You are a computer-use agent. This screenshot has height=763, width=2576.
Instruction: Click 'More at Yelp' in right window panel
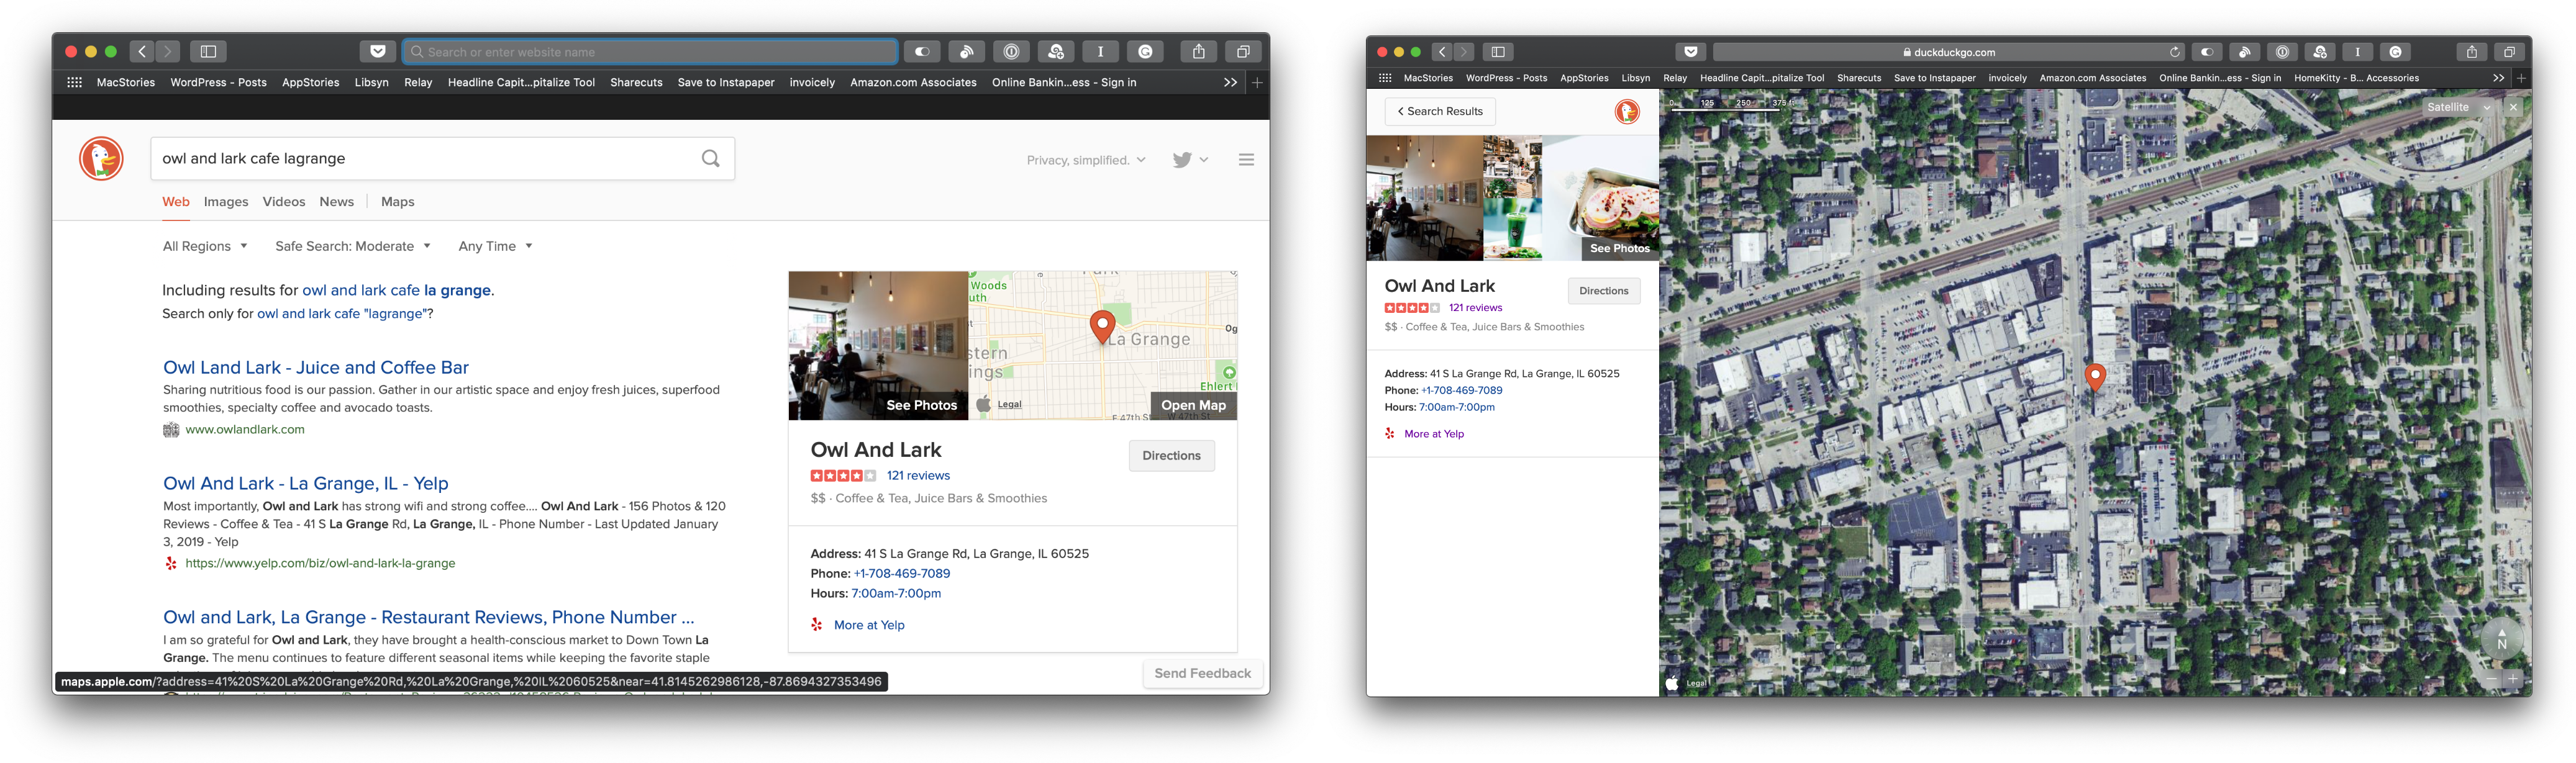1433,434
